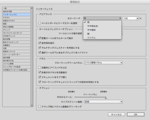Screen dimensions: 150x120
Task: Expand the ライブスクリーン描画 dropdown
Action: tap(103, 102)
